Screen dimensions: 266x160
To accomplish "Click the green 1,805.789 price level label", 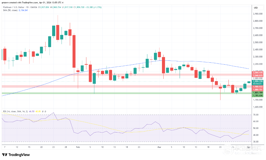I will pos(257,93).
